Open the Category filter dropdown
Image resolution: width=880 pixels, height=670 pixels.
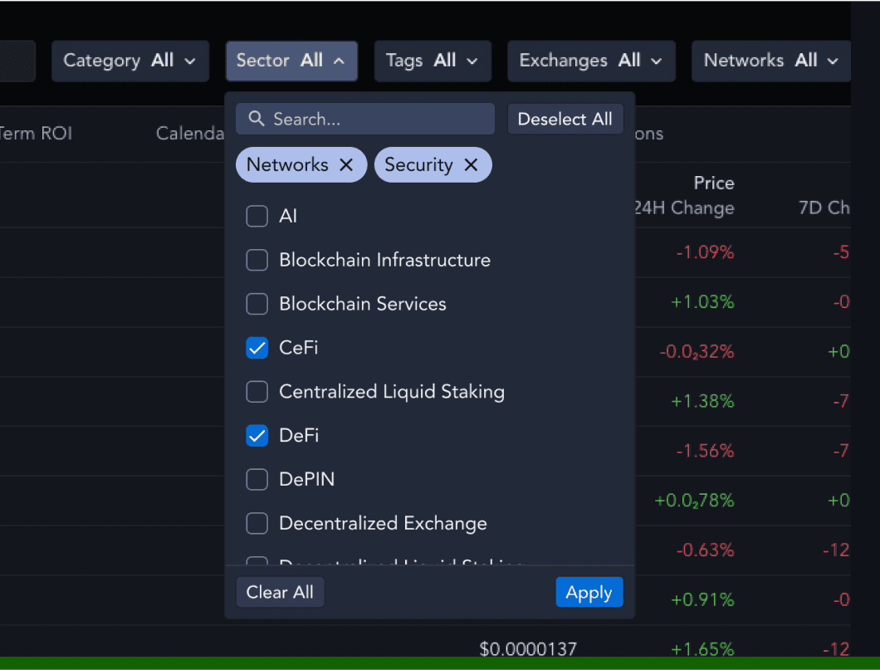tap(130, 61)
